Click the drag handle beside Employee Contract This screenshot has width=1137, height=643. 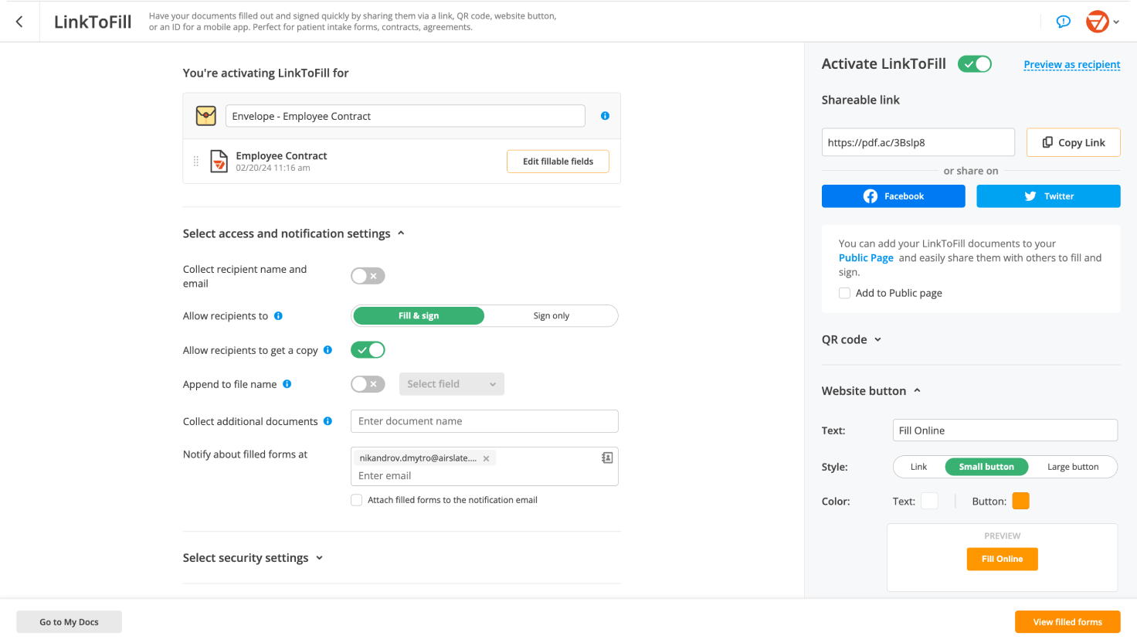pos(195,162)
